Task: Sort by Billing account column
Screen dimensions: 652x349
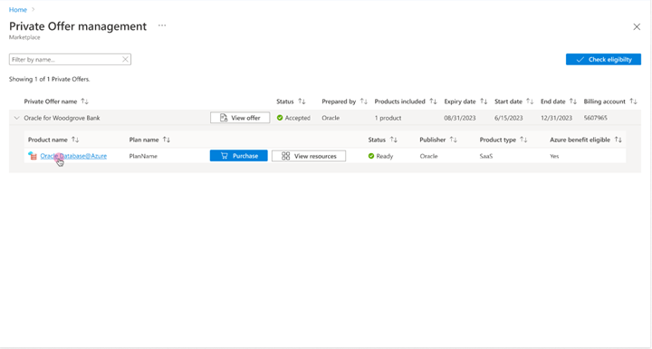Action: click(x=633, y=102)
